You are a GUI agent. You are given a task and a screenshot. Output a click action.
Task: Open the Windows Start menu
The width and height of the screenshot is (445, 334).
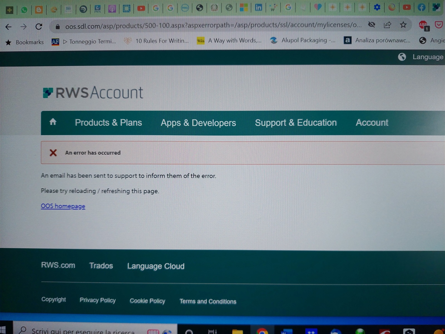click(x=3, y=331)
